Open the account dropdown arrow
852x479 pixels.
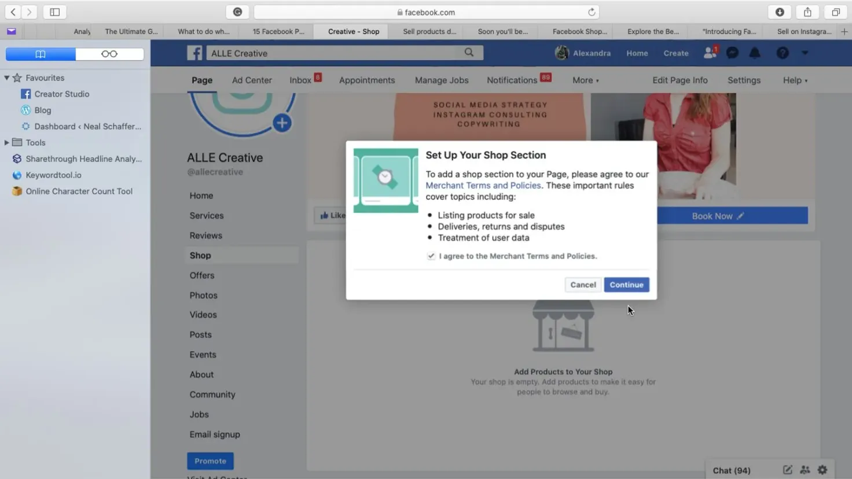(805, 53)
